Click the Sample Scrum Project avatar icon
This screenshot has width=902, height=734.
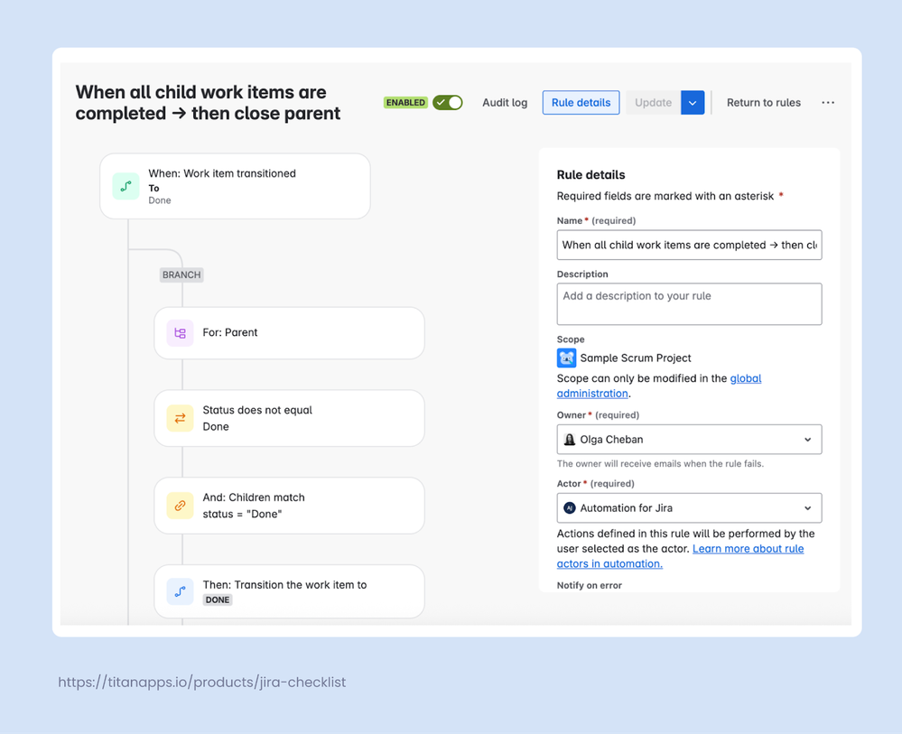567,358
